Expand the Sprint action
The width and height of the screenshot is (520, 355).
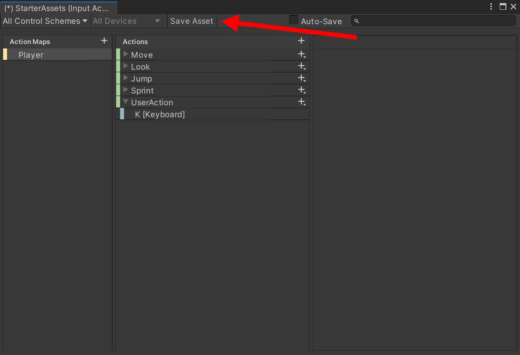point(126,90)
